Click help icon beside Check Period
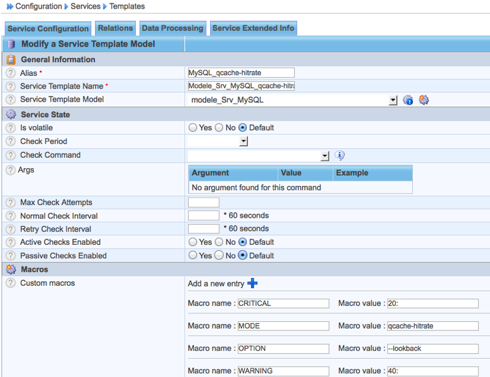The width and height of the screenshot is (490, 377). tap(10, 141)
